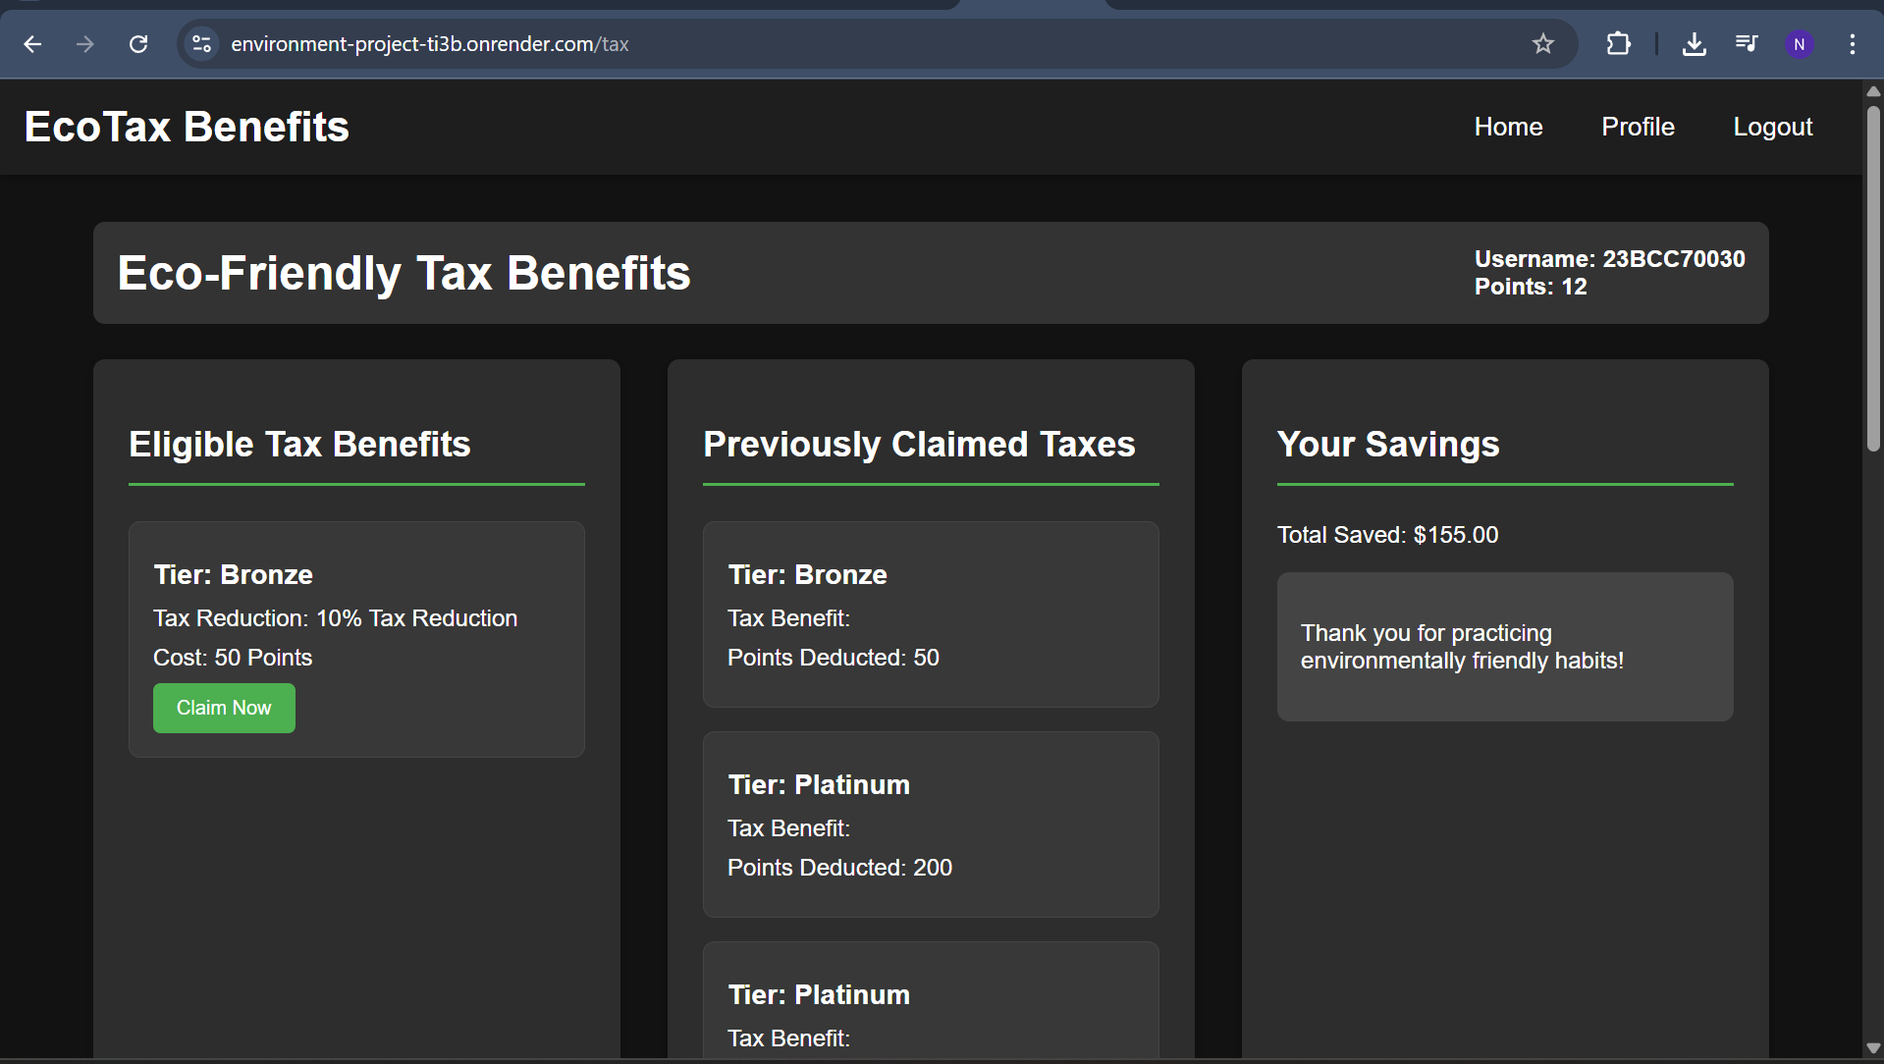Select the Eco-Friendly Tax Benefits heading
Screen dimensions: 1884x1064
(404, 273)
